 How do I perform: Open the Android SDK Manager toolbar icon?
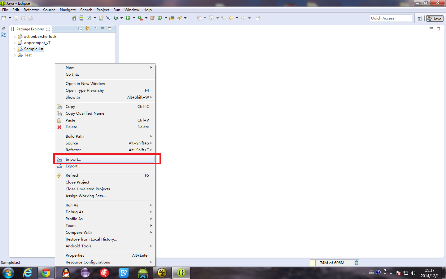74,18
